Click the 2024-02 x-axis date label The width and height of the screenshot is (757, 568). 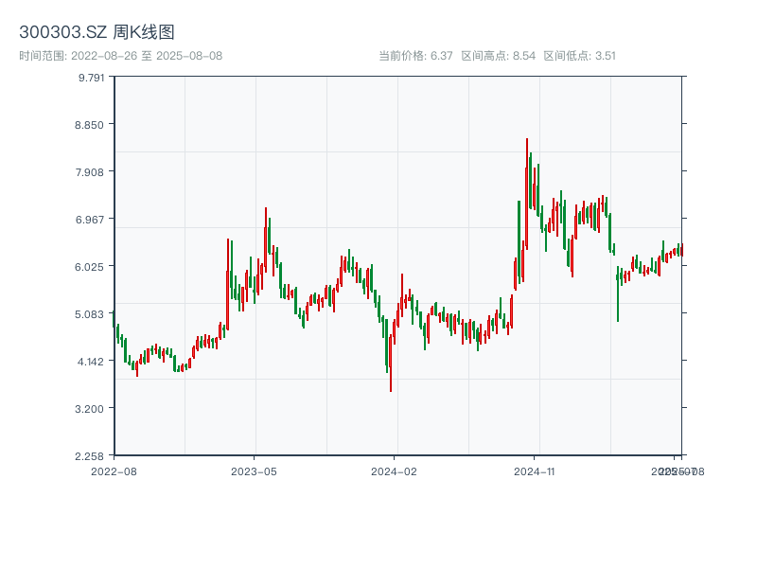tap(394, 470)
